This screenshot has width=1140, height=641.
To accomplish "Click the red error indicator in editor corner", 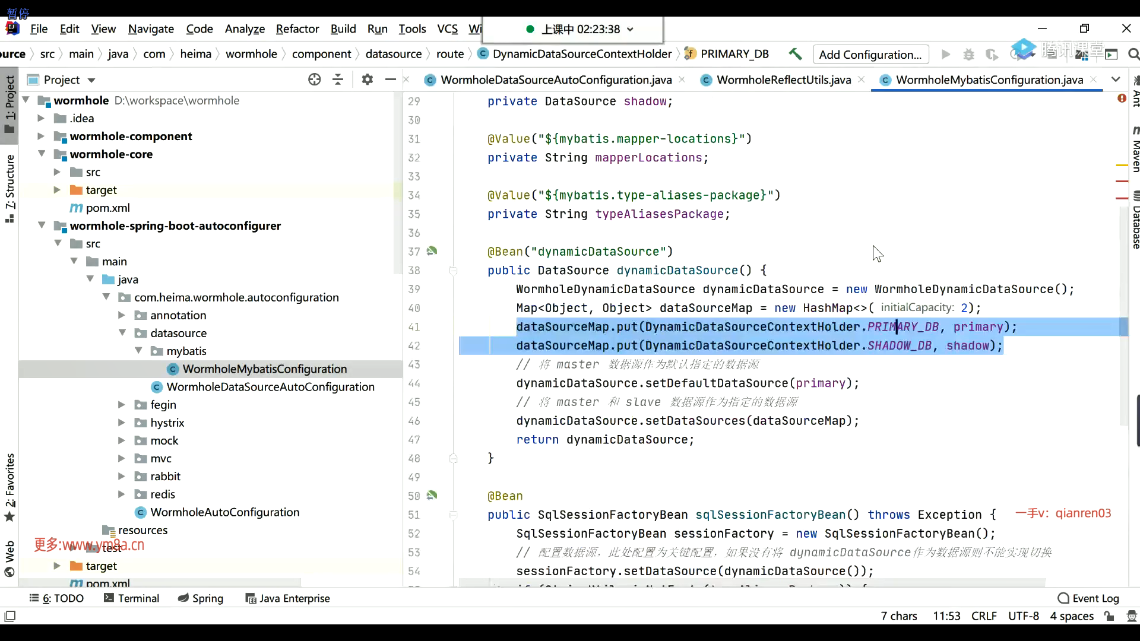I will 1122,98.
